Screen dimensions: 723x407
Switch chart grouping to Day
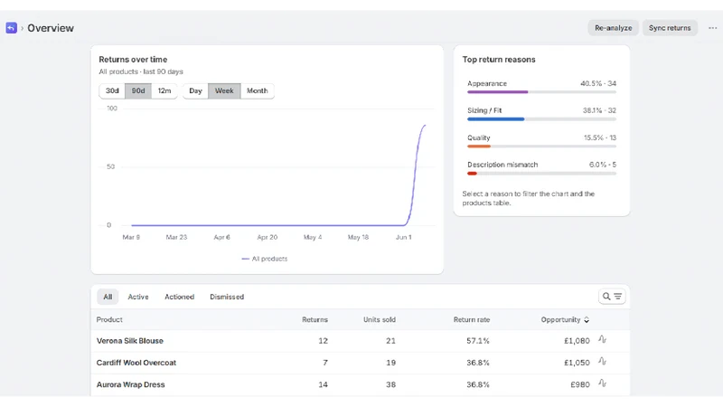[195, 91]
